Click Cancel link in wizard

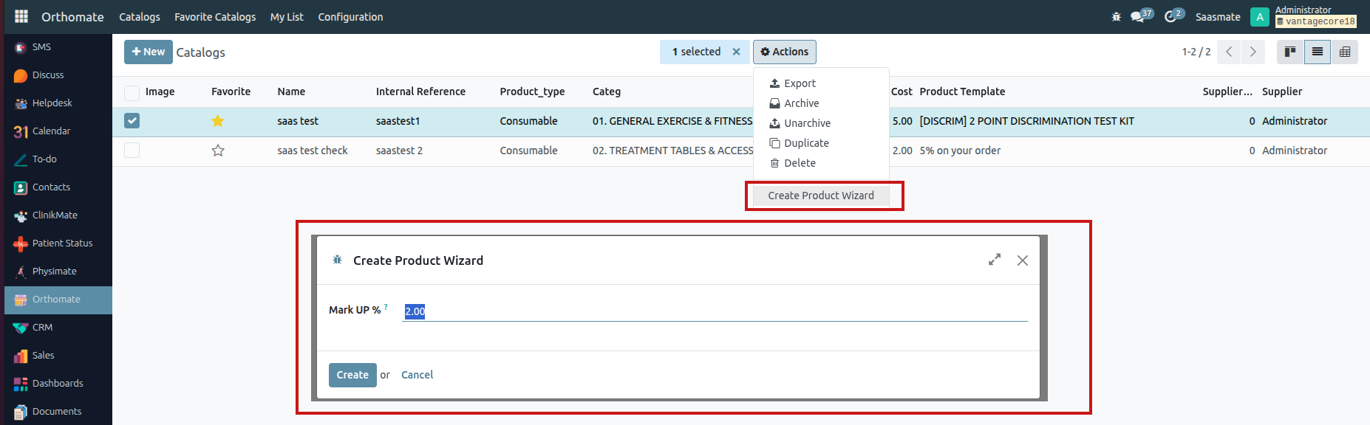coord(417,375)
